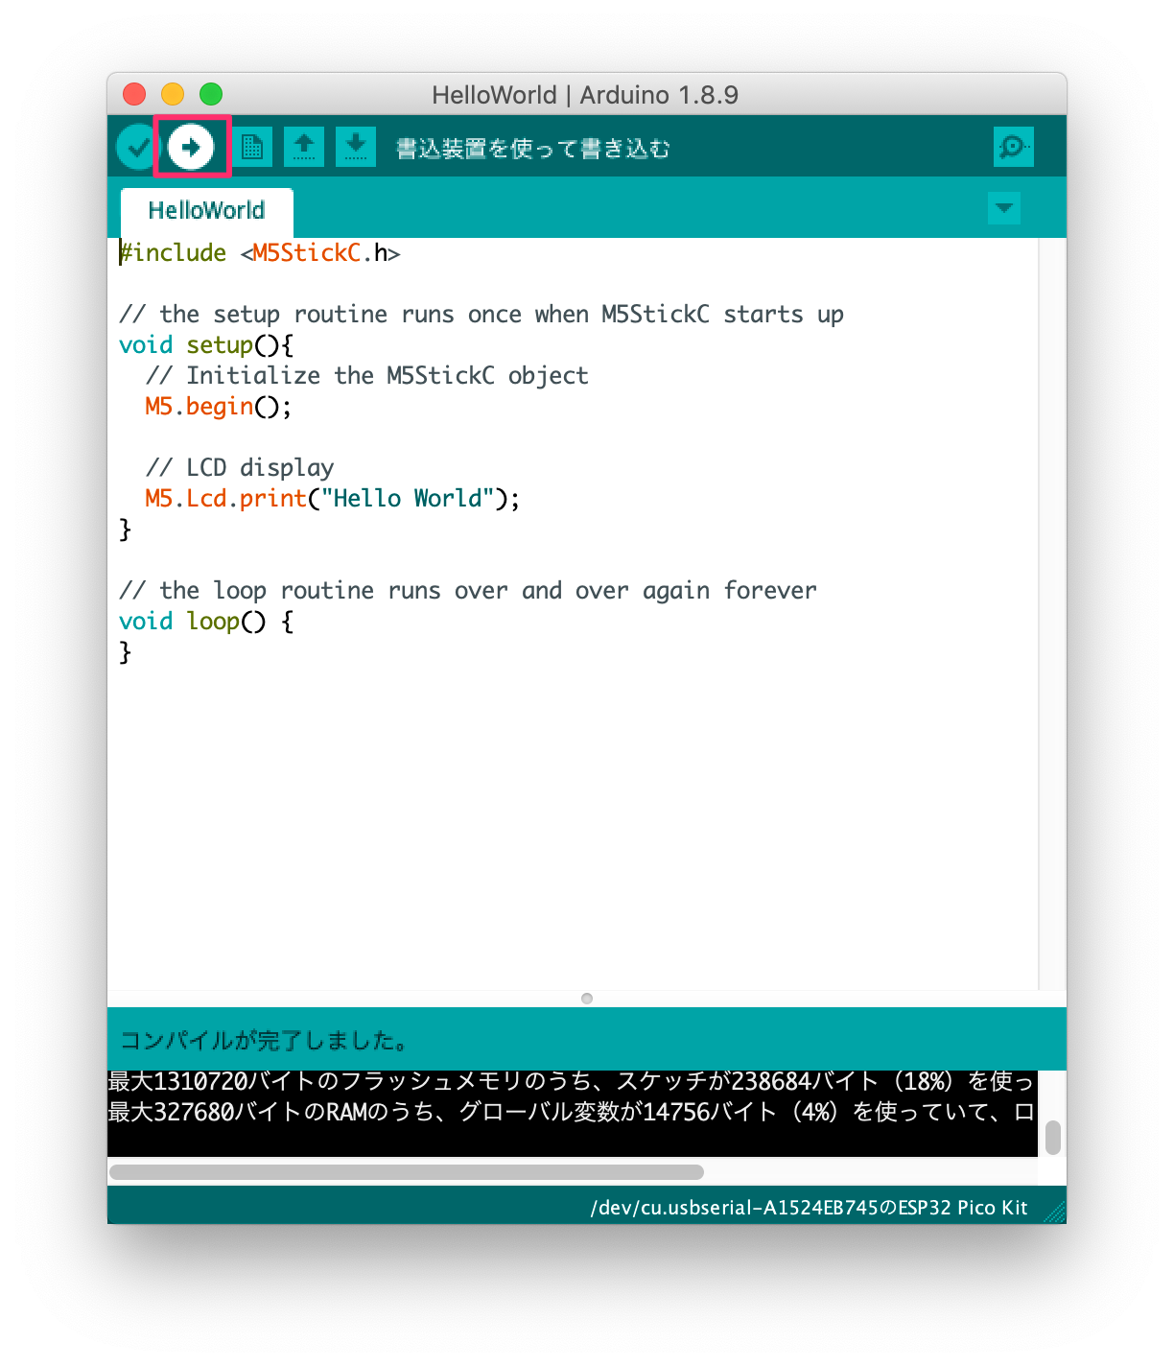This screenshot has width=1174, height=1366.
Task: Click the window resize grip
Action: (x=1055, y=1213)
